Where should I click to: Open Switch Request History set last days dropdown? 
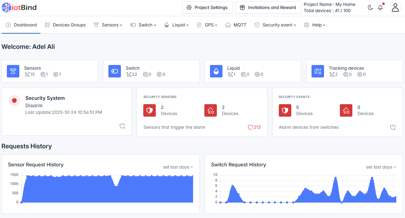click(x=381, y=167)
